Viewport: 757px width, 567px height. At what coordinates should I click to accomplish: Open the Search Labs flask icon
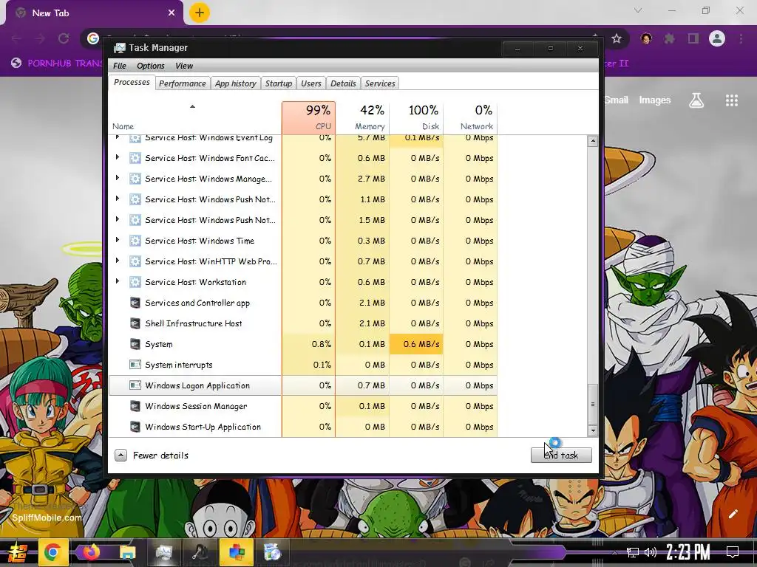696,100
